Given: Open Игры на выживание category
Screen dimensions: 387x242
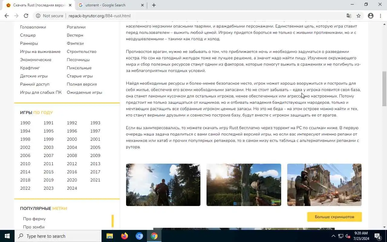Looking at the screenshot, I should point(40,51).
